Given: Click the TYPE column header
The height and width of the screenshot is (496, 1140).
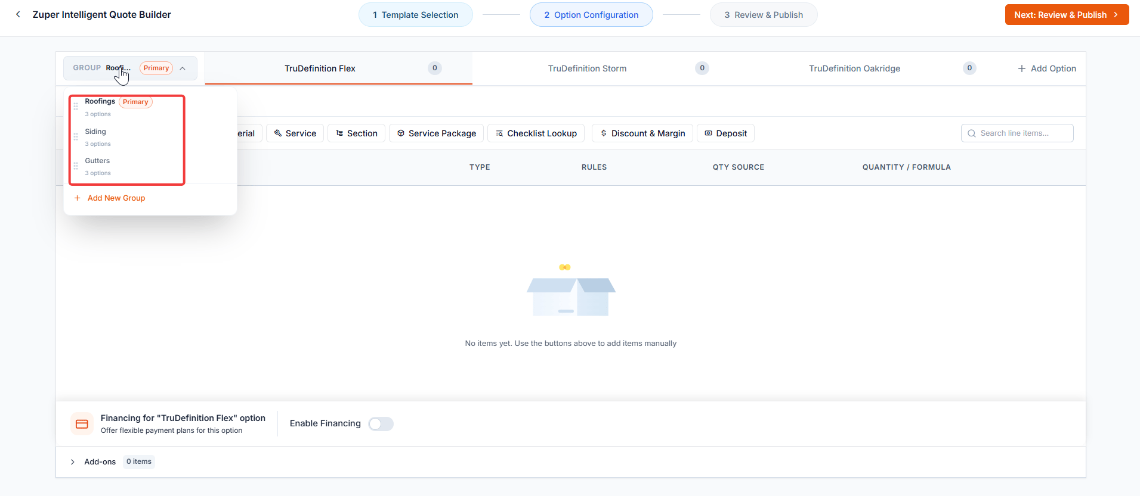Looking at the screenshot, I should (x=480, y=167).
